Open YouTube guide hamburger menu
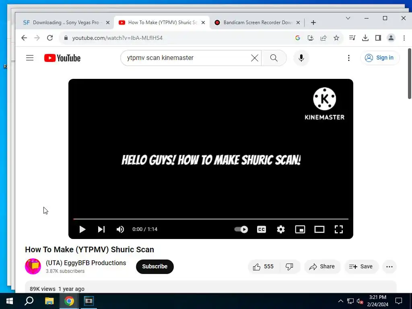Image resolution: width=412 pixels, height=309 pixels. [x=30, y=58]
